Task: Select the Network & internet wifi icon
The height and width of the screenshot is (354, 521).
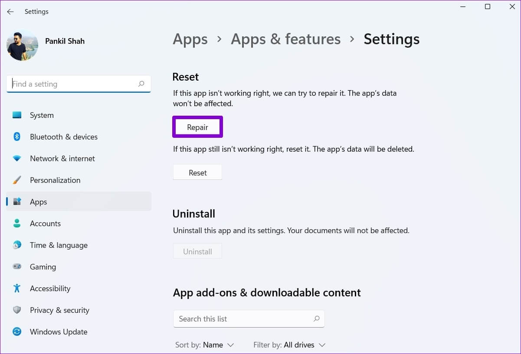Action: 17,159
